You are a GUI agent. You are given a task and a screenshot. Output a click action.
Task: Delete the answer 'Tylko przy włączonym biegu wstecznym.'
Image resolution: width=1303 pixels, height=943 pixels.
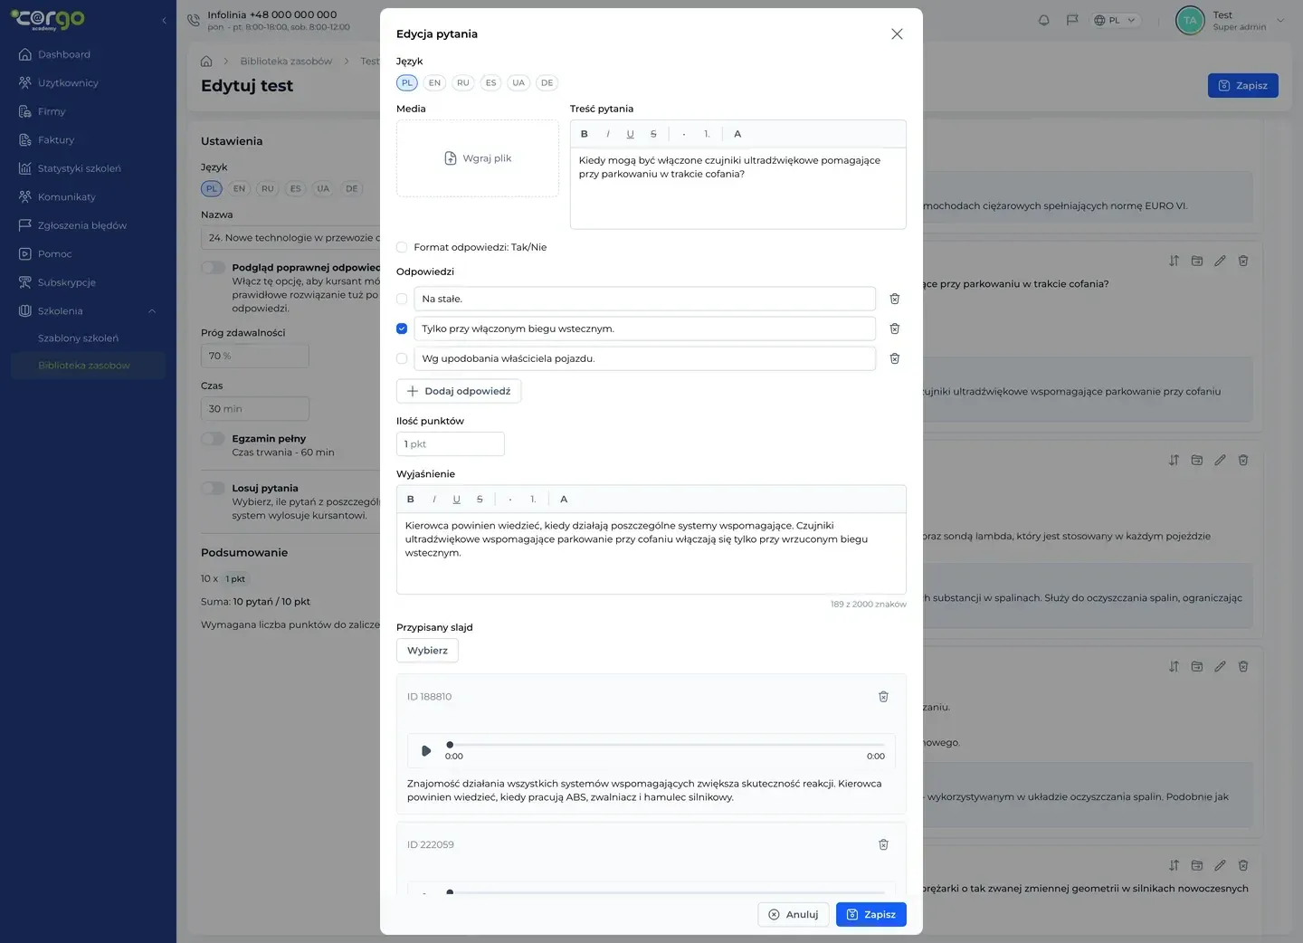(x=895, y=329)
